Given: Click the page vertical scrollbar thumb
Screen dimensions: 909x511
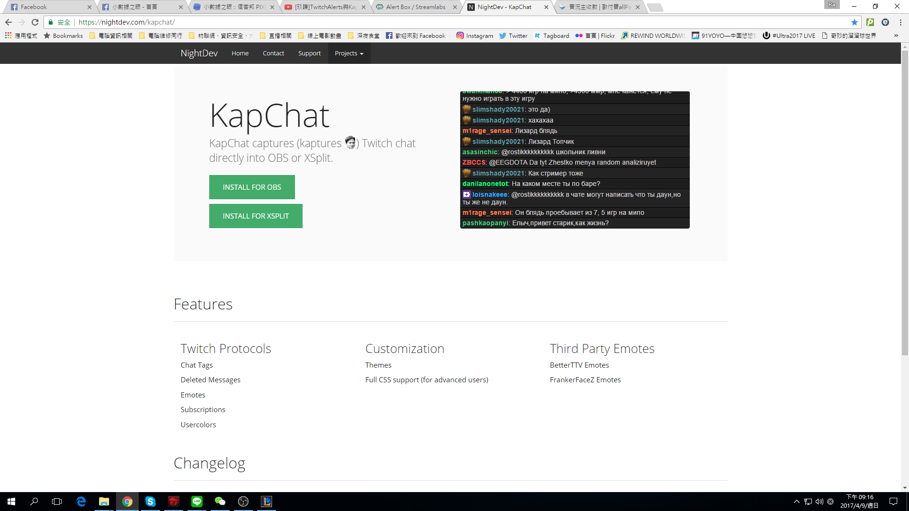Looking at the screenshot, I should (x=905, y=203).
